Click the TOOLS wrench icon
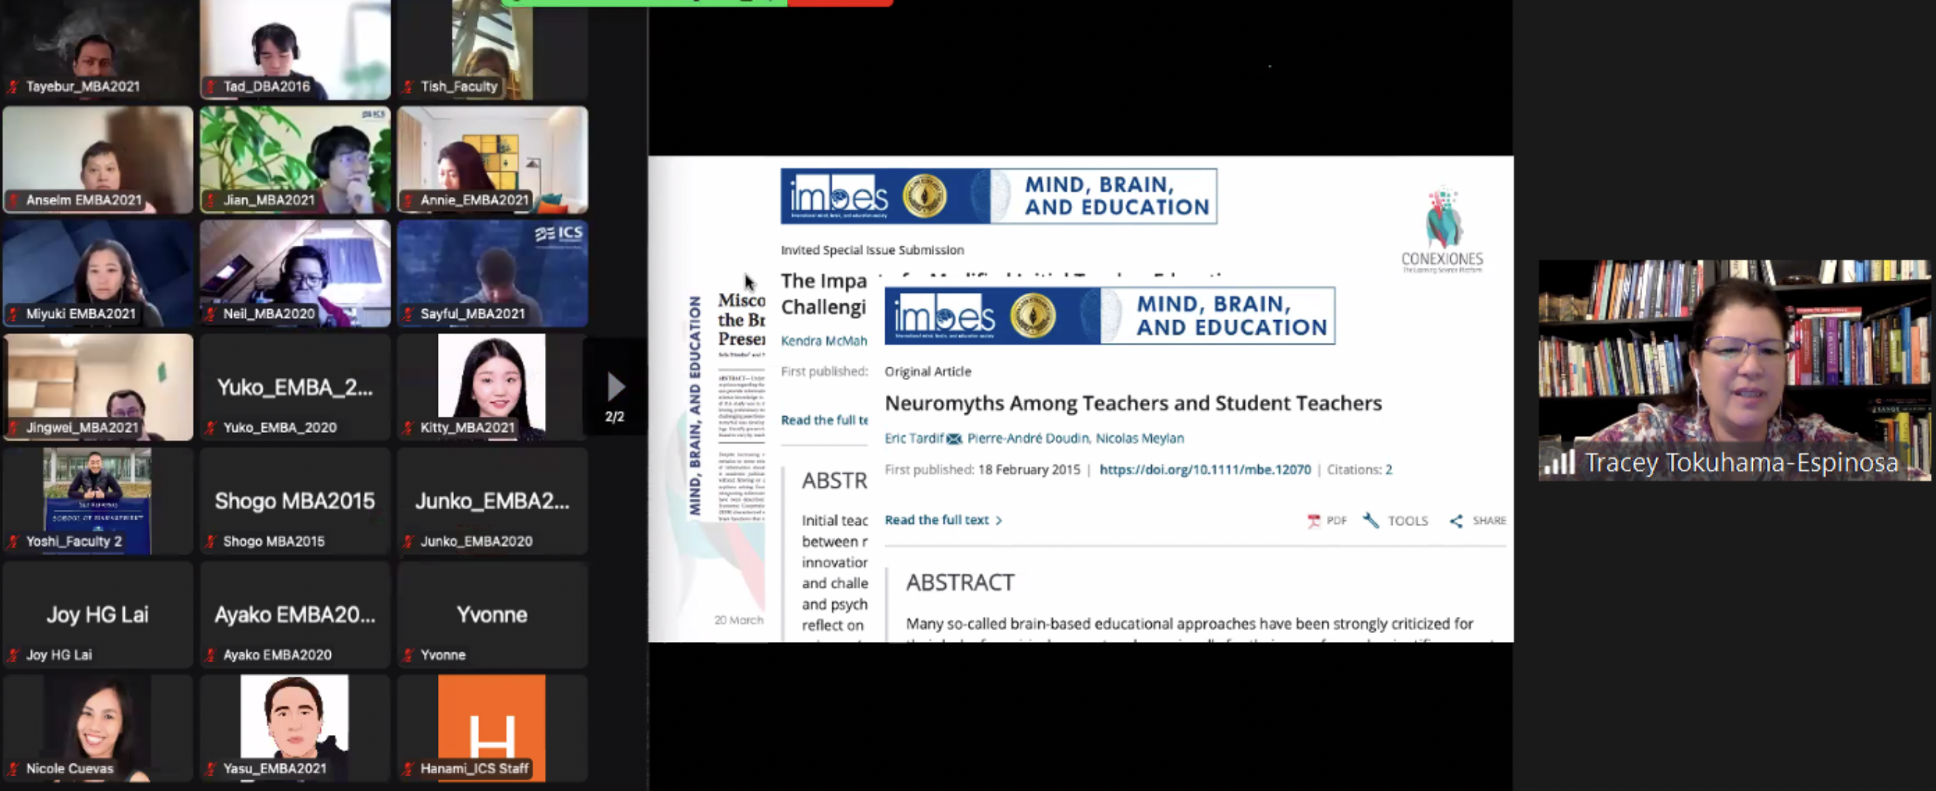1936x791 pixels. click(1371, 521)
